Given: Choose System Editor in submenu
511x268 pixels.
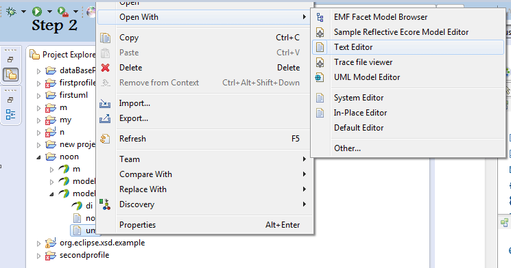Looking at the screenshot, I should [x=408, y=98].
